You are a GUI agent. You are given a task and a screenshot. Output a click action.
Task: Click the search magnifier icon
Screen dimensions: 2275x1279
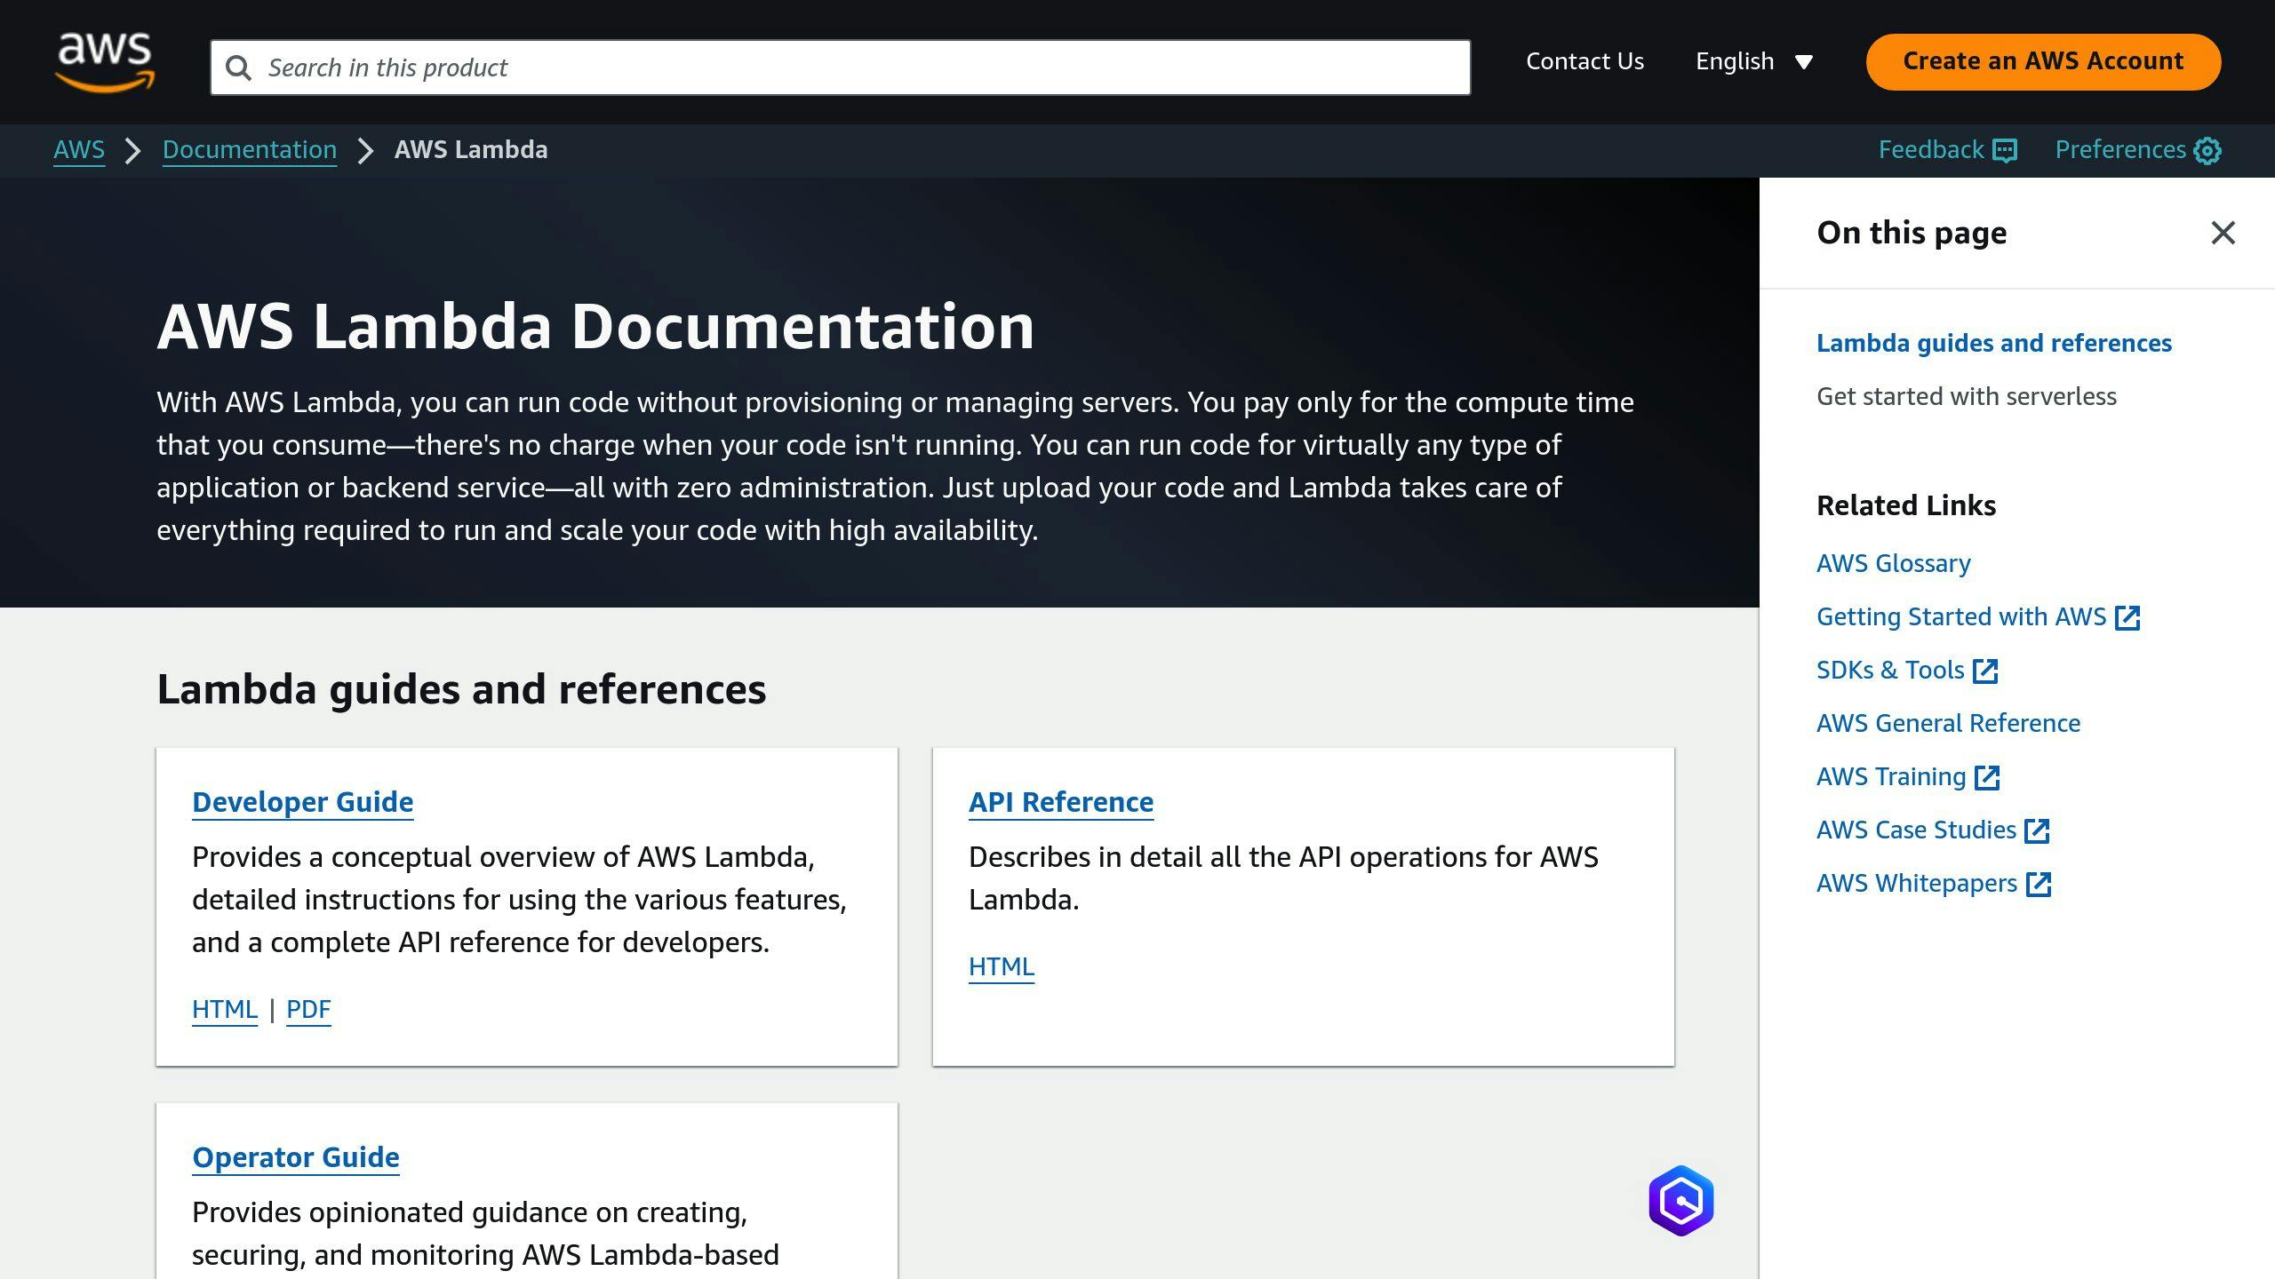(x=239, y=68)
